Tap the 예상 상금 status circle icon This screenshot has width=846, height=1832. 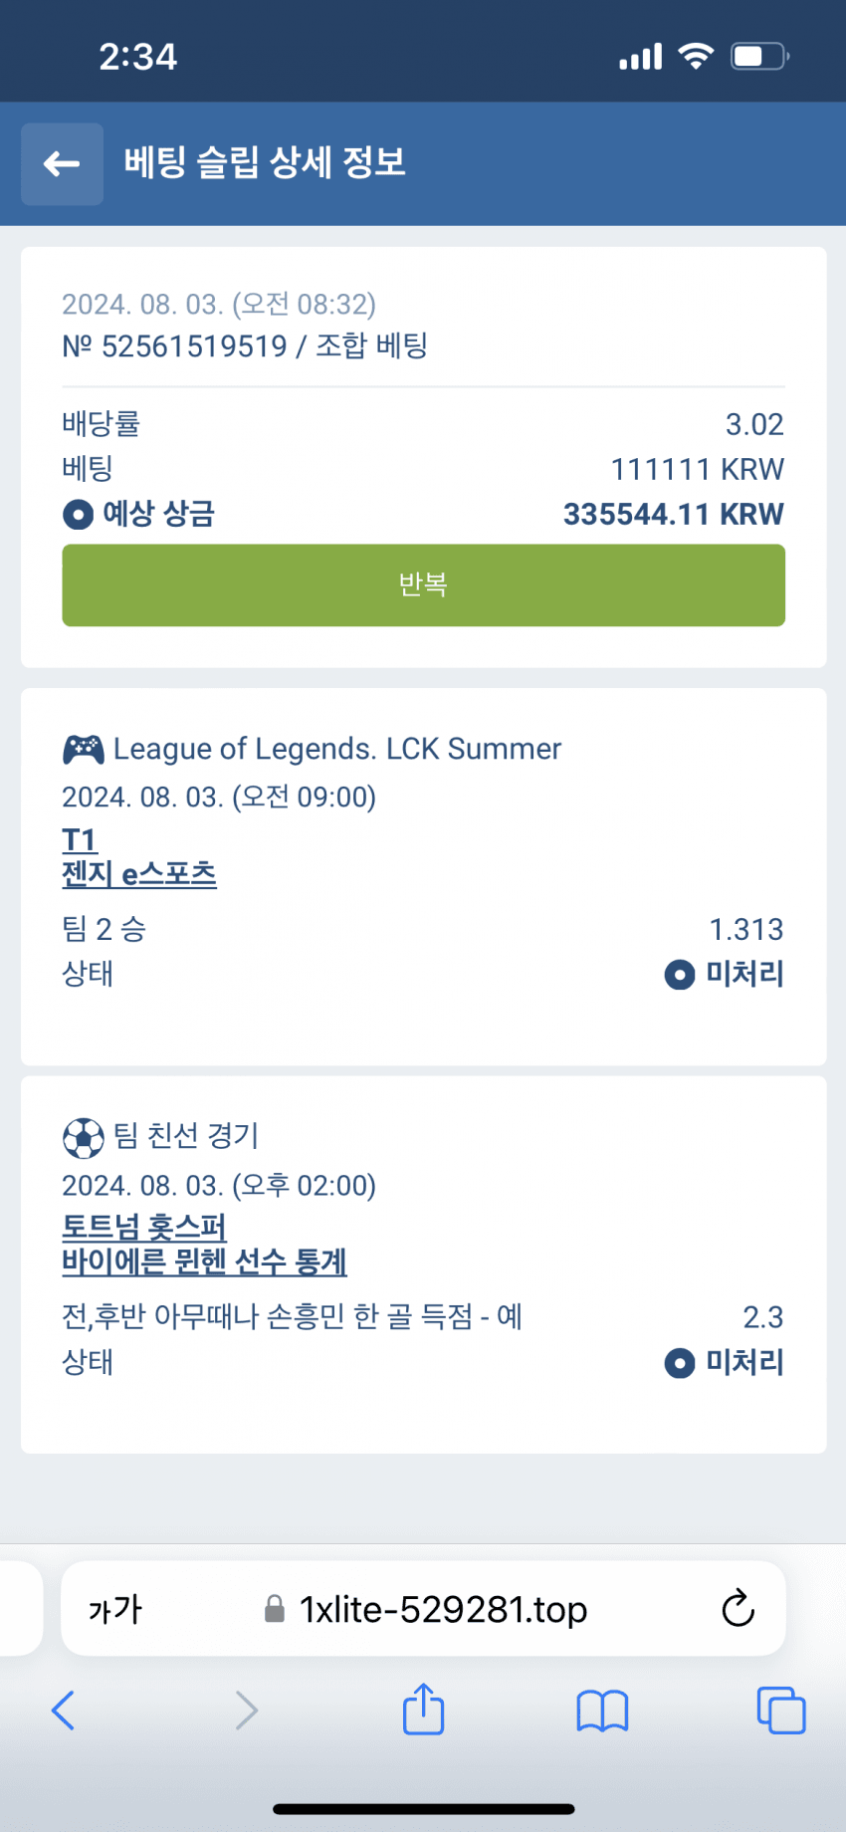[78, 515]
